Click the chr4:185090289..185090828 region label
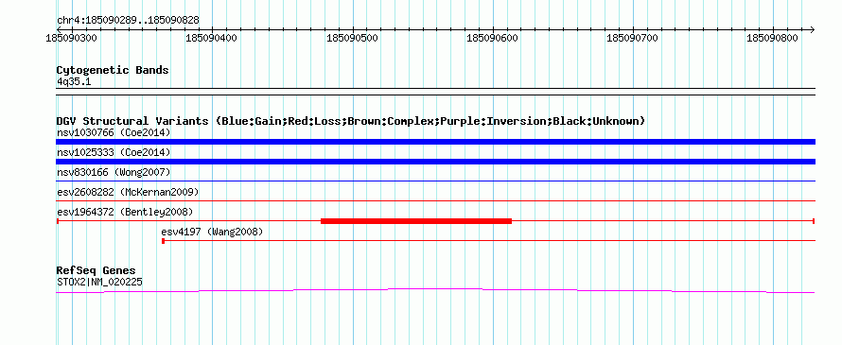842x345 pixels. 128,20
